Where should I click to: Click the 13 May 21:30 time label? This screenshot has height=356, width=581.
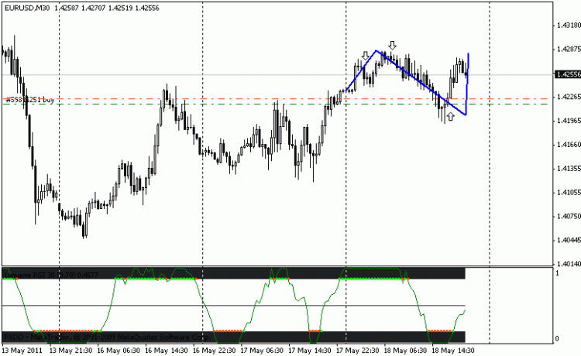point(70,351)
